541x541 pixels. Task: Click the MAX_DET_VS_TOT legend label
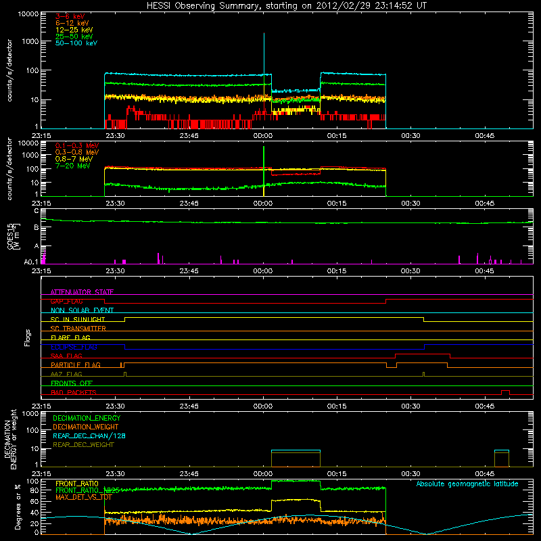84,497
